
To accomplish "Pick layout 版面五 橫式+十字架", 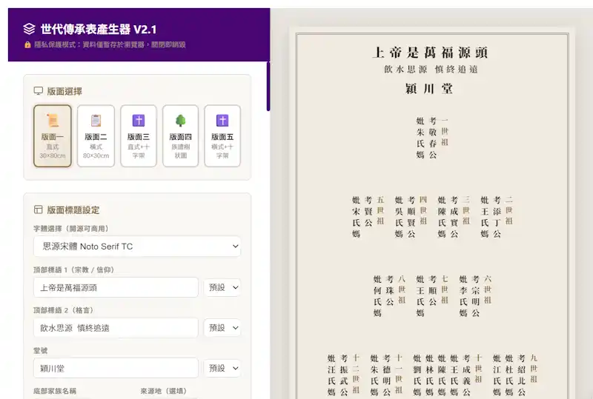I will click(x=222, y=136).
